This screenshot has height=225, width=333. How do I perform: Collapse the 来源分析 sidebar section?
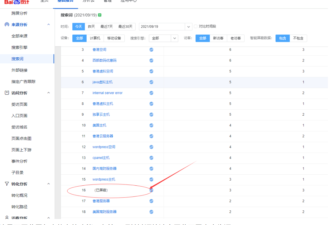point(49,25)
